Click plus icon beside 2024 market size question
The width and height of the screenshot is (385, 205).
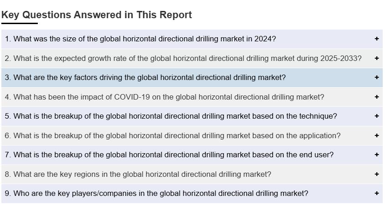coord(377,39)
